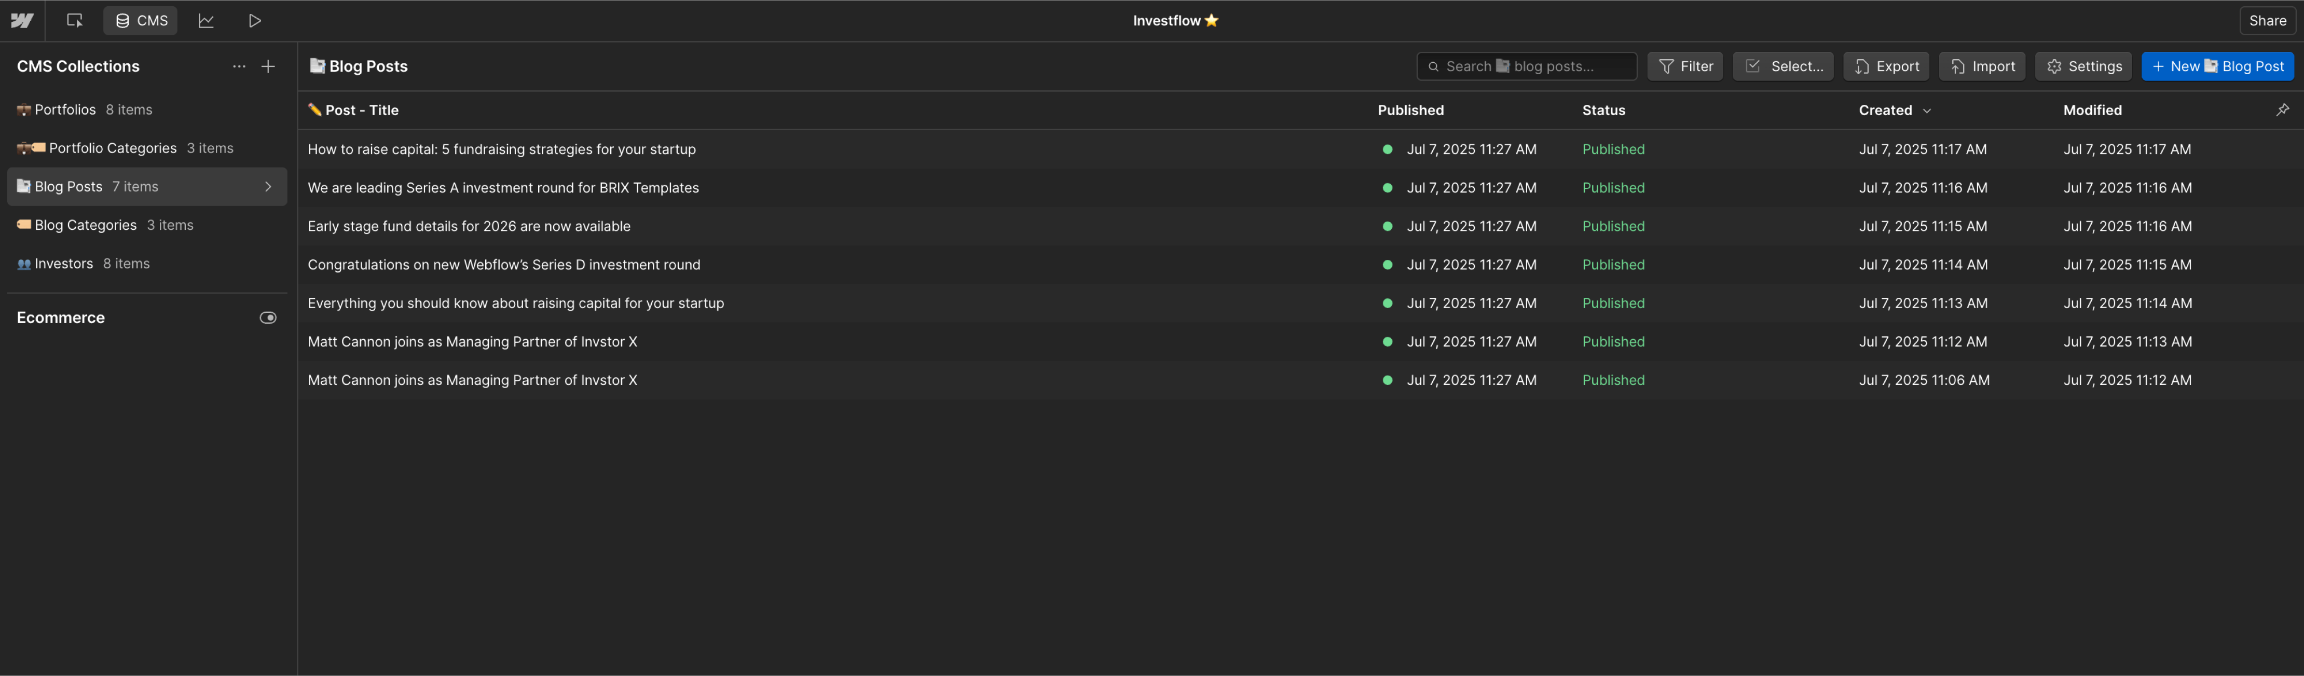2304x676 pixels.
Task: Open the Webflow logo menu
Action: [22, 20]
